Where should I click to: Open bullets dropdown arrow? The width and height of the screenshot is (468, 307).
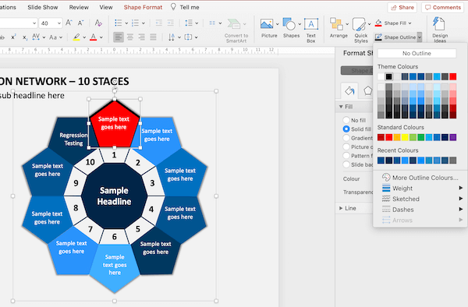[126, 23]
